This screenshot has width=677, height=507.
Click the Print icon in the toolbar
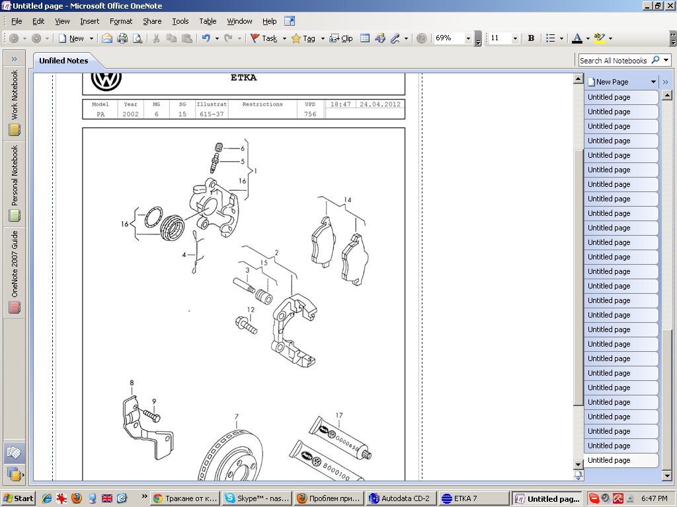pyautogui.click(x=122, y=38)
